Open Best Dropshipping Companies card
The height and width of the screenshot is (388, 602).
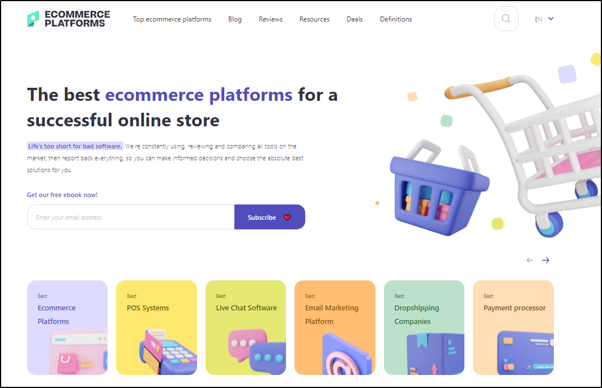[424, 328]
